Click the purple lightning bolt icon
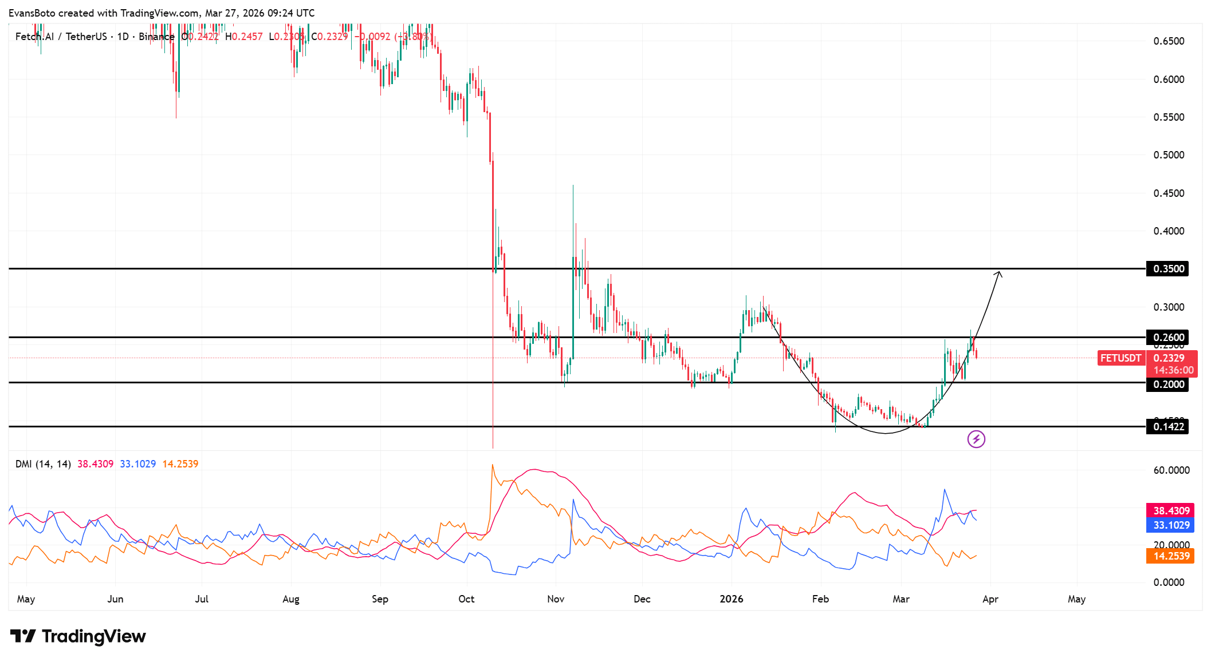This screenshot has height=662, width=1211. [x=976, y=439]
